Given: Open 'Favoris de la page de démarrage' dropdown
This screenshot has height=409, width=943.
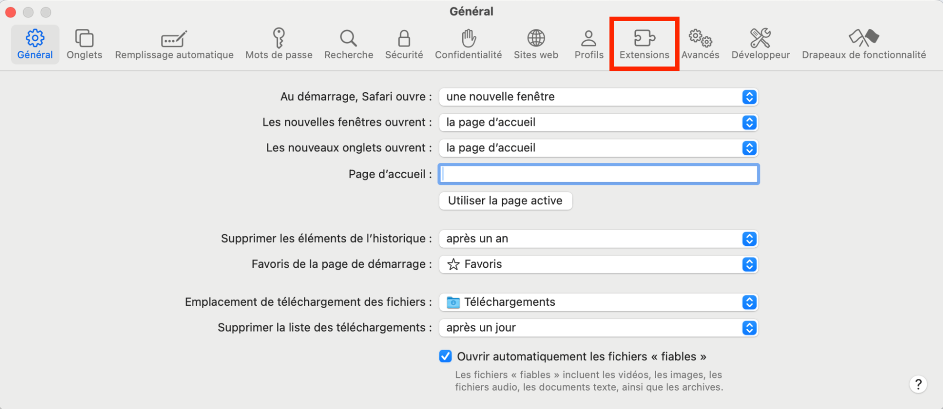Looking at the screenshot, I should coord(598,264).
